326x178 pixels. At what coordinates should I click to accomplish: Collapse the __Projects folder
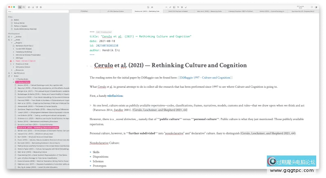(x=12, y=43)
